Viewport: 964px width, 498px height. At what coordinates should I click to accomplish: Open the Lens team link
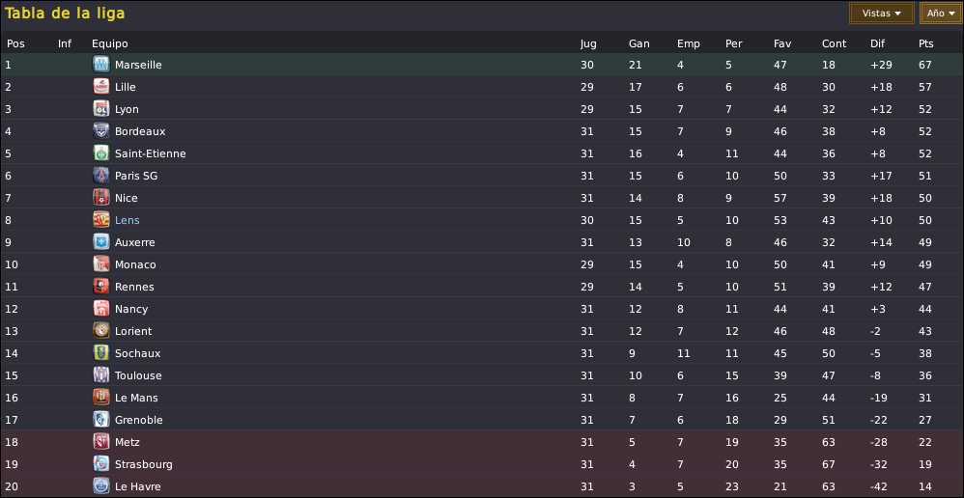pos(127,220)
